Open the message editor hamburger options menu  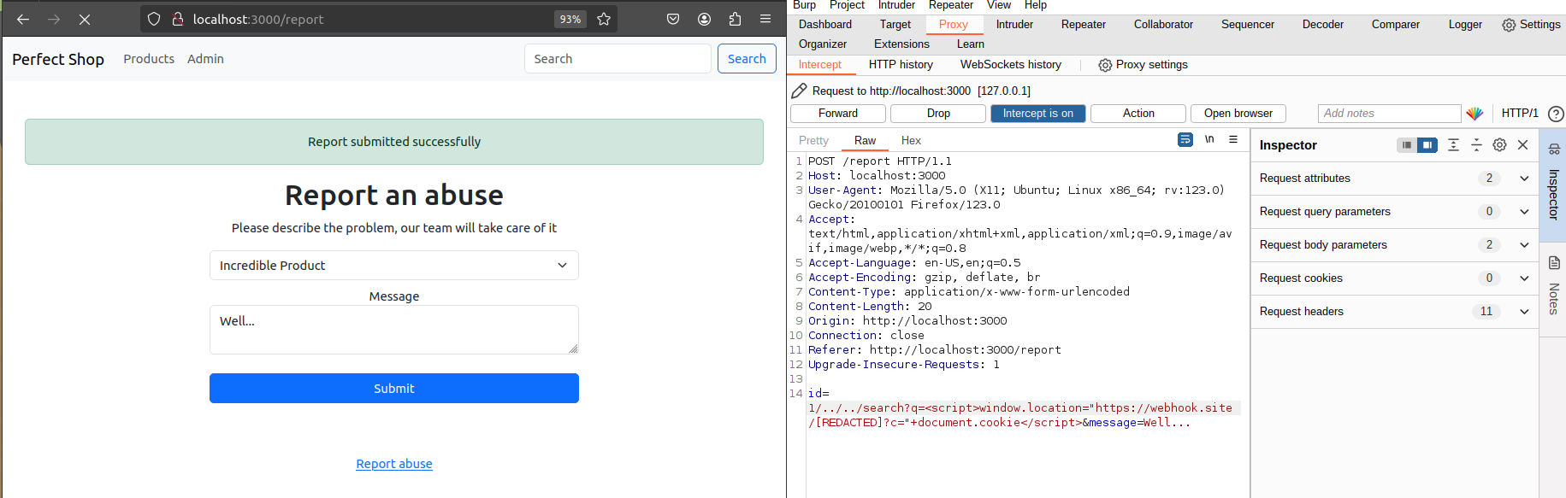tap(1233, 139)
